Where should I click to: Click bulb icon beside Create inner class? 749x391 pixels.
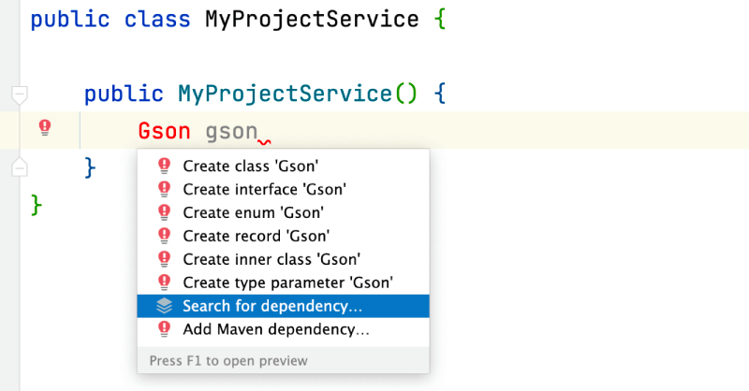pyautogui.click(x=164, y=259)
